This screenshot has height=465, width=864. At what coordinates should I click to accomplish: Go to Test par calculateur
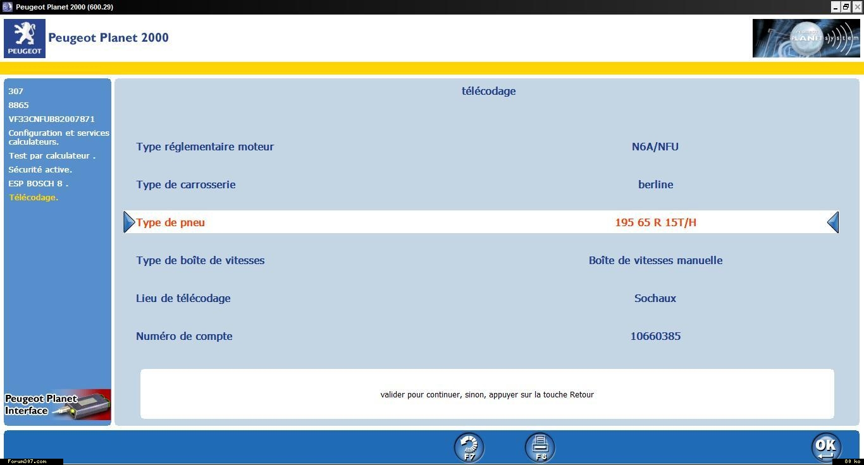click(52, 155)
